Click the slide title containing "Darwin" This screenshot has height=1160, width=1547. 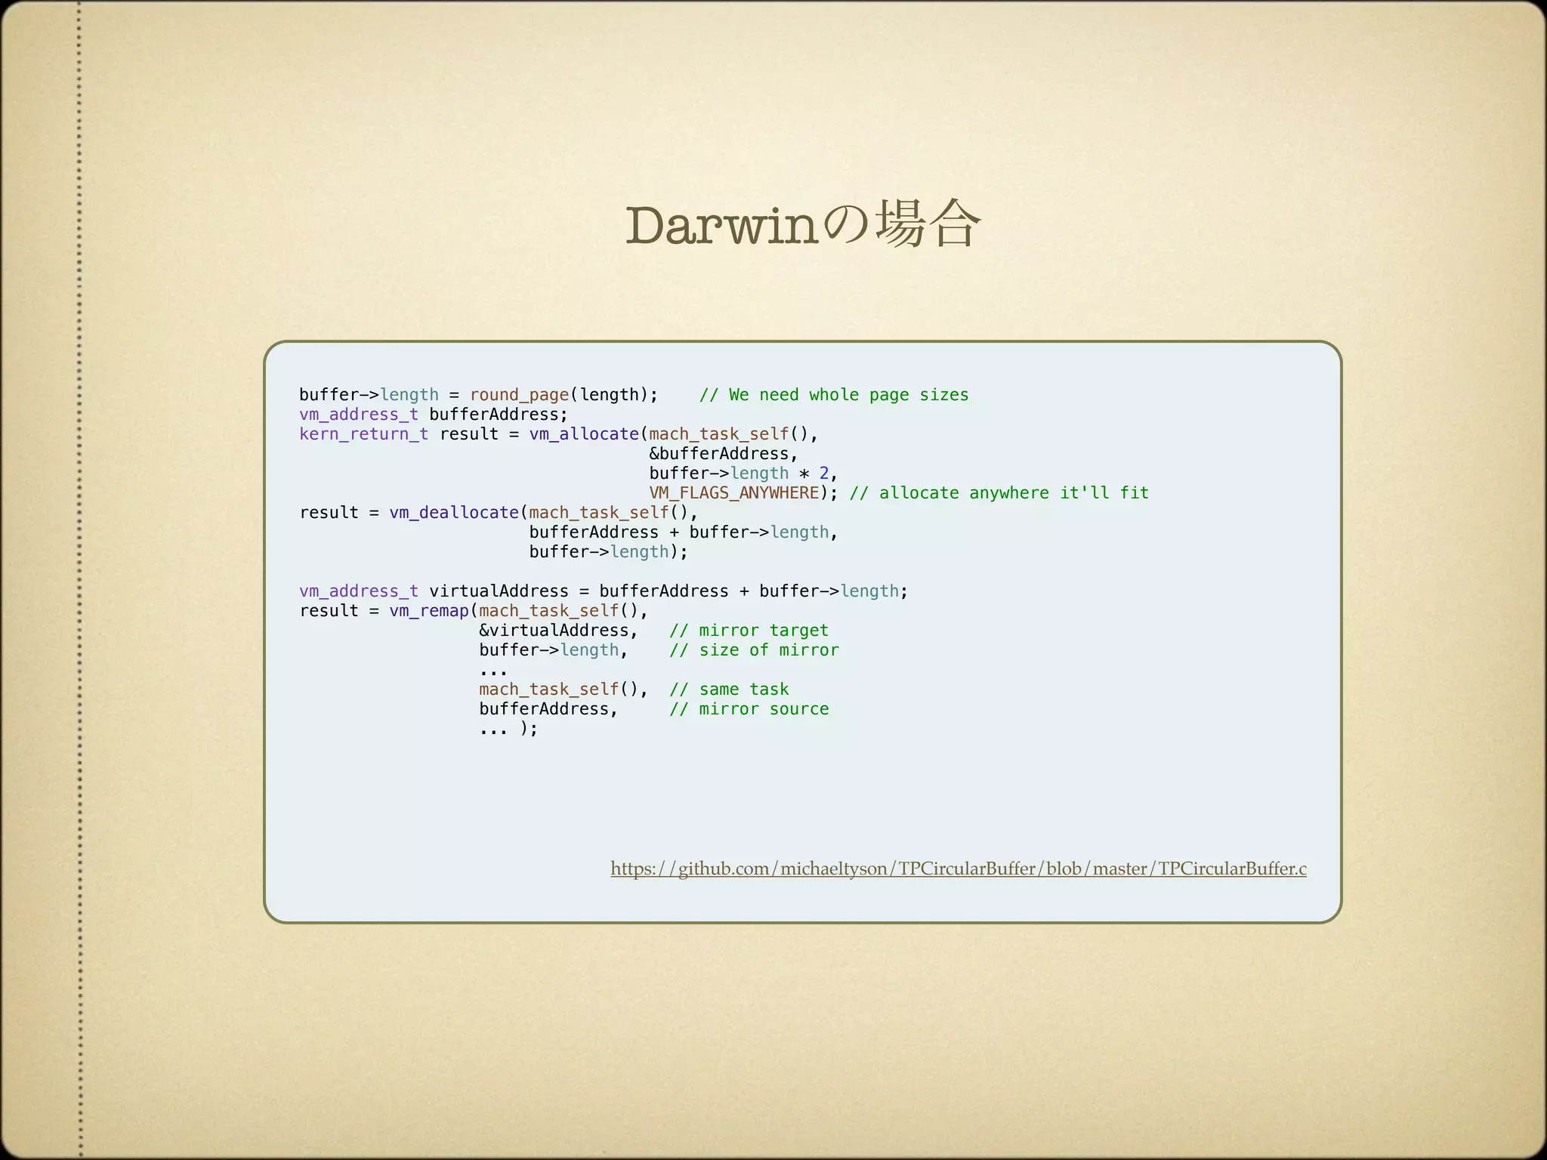802,225
